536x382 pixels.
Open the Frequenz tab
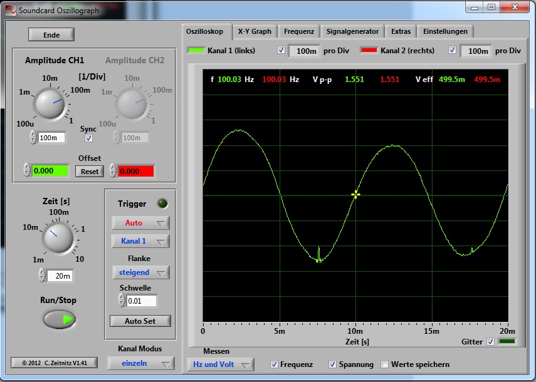coord(299,31)
